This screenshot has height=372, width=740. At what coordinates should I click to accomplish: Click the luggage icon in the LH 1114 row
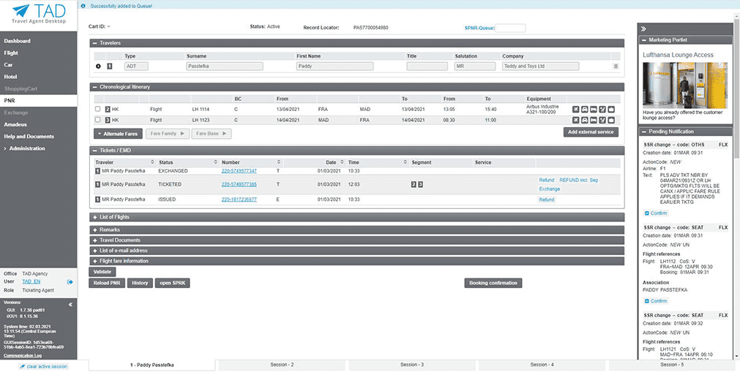tap(611, 110)
